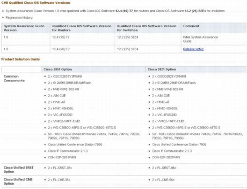Click '2 x VWIC2-1MFT-T1/E1' under the 2851 Option
247x189 pixels.
point(64,121)
